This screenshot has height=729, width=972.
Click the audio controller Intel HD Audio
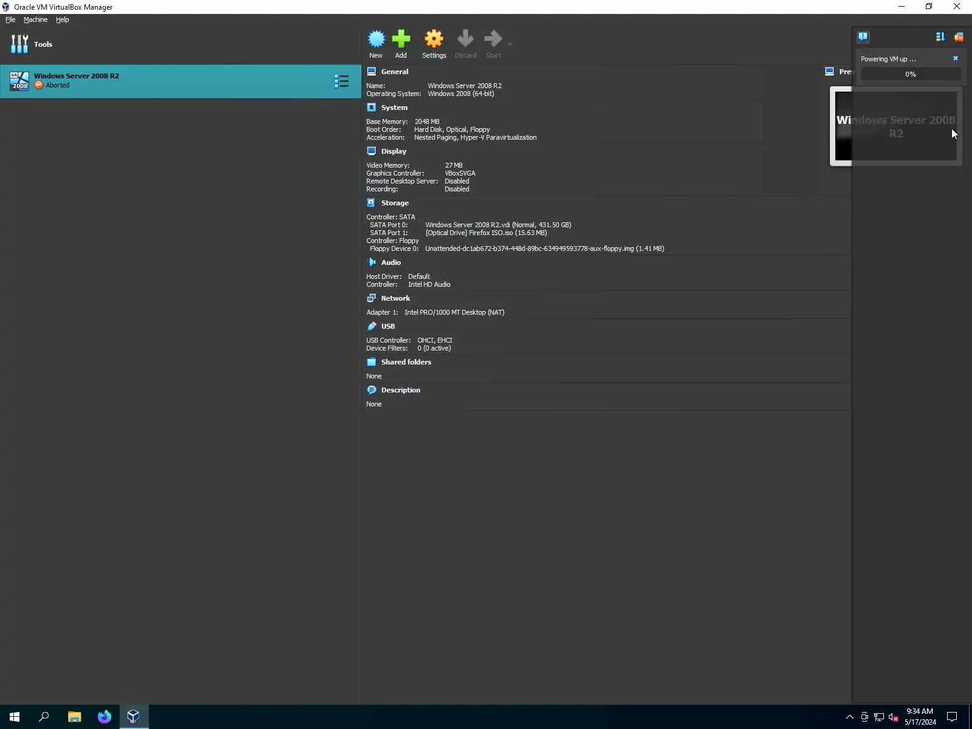coord(430,284)
